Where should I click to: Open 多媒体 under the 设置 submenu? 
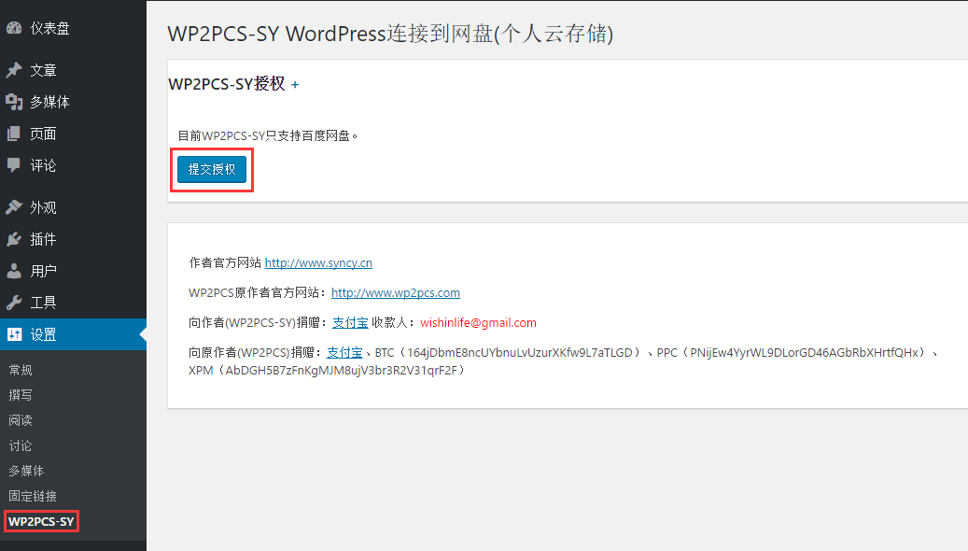(x=26, y=471)
